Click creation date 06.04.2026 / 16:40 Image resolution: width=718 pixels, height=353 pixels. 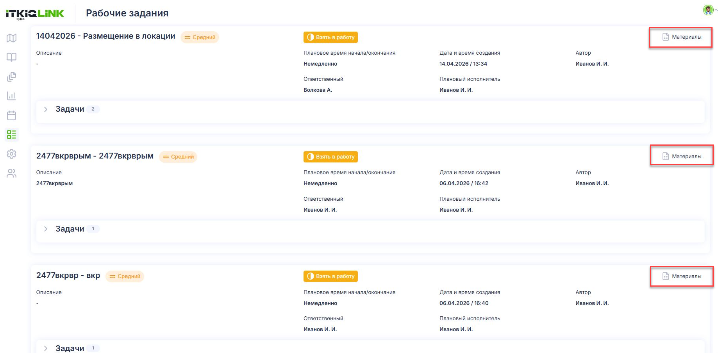pyautogui.click(x=464, y=303)
